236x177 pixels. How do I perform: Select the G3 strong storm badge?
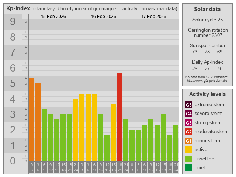point(188,123)
